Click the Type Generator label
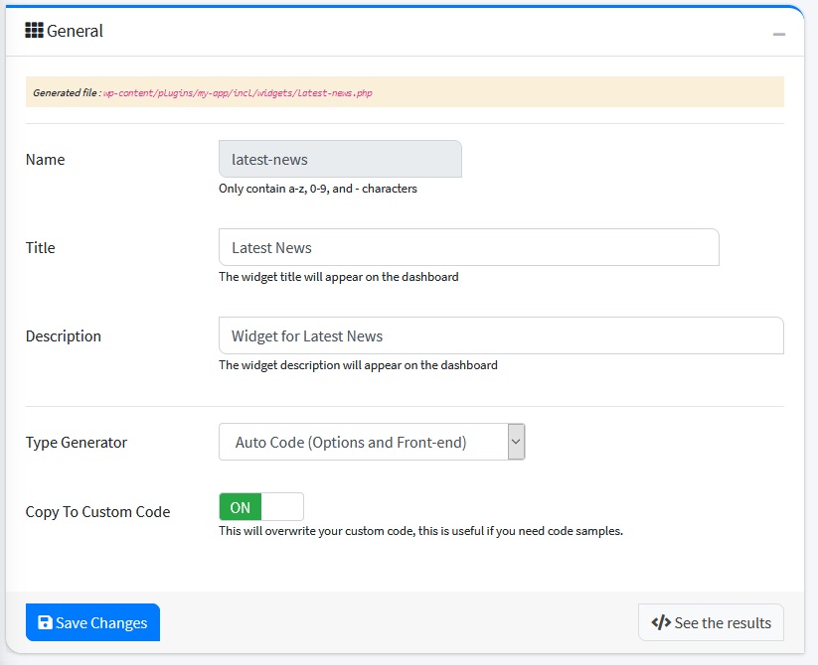818x665 pixels. coord(77,443)
